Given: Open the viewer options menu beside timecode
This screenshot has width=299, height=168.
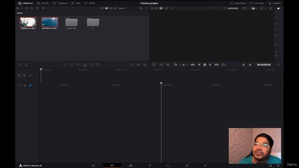Looking at the screenshot, I should (278, 65).
